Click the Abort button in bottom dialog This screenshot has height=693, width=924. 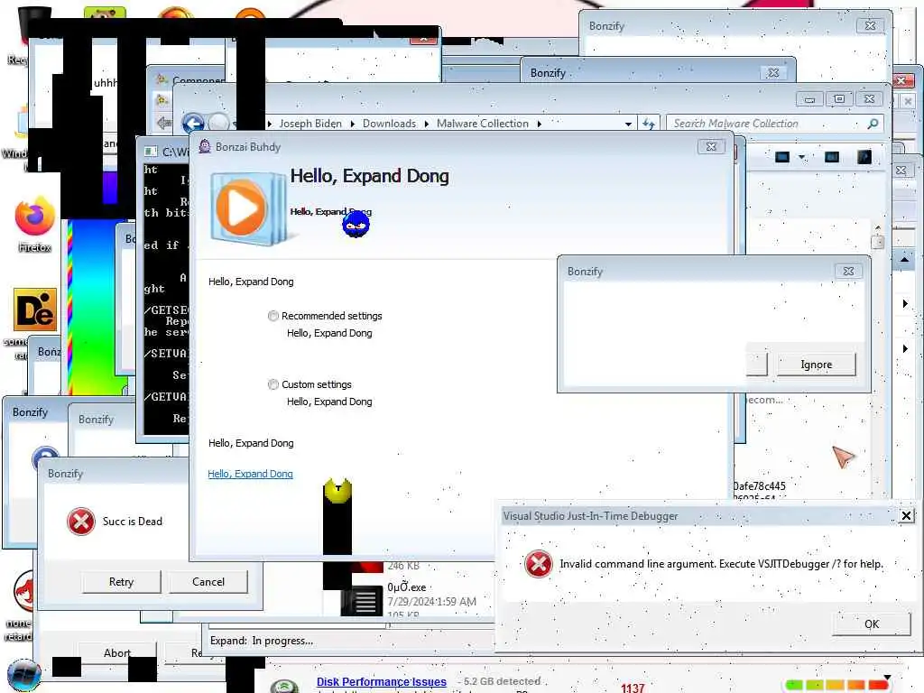point(117,652)
